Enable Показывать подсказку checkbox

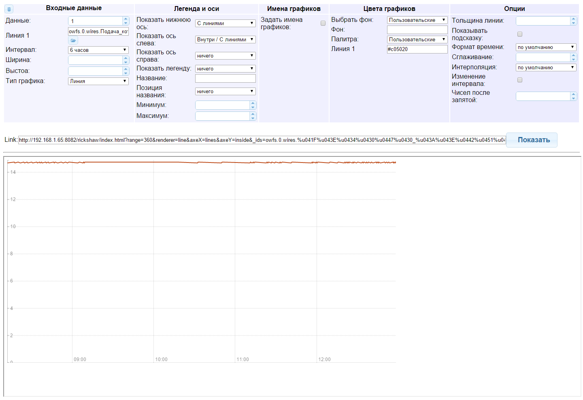[520, 34]
